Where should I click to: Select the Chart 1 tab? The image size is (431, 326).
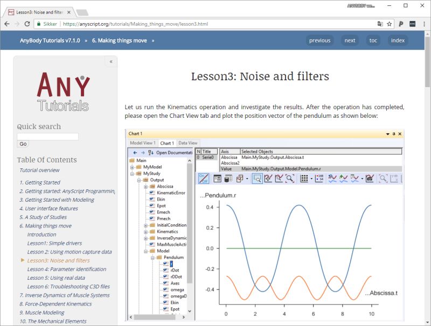click(x=167, y=143)
